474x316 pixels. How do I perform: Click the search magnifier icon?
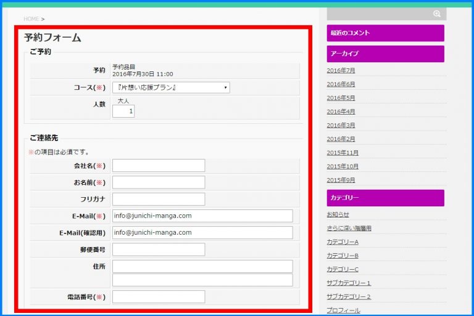437,14
